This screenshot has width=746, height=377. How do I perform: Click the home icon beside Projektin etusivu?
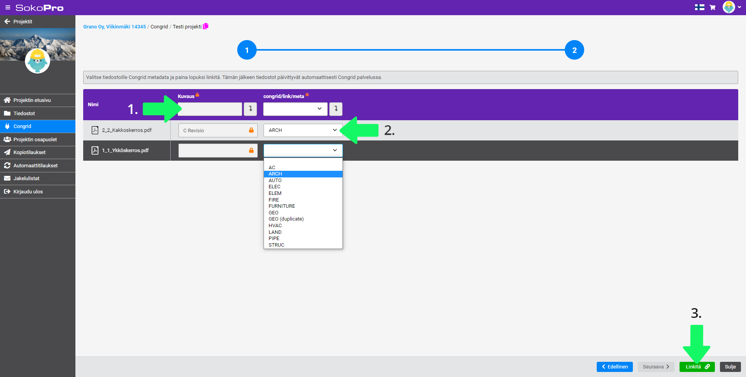coord(7,100)
